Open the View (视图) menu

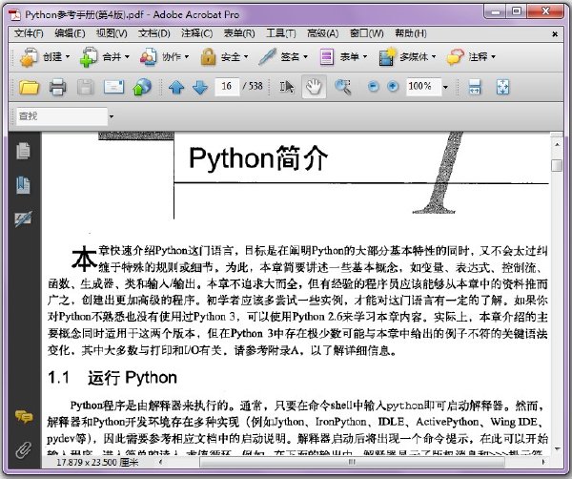point(112,33)
